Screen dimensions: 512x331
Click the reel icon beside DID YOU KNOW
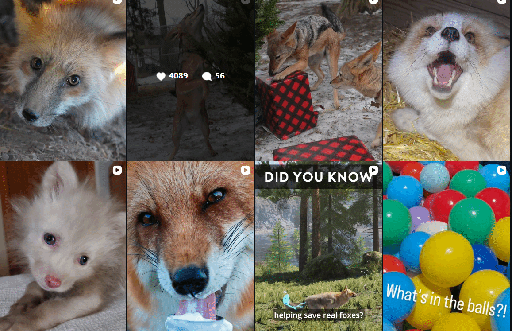tap(373, 170)
